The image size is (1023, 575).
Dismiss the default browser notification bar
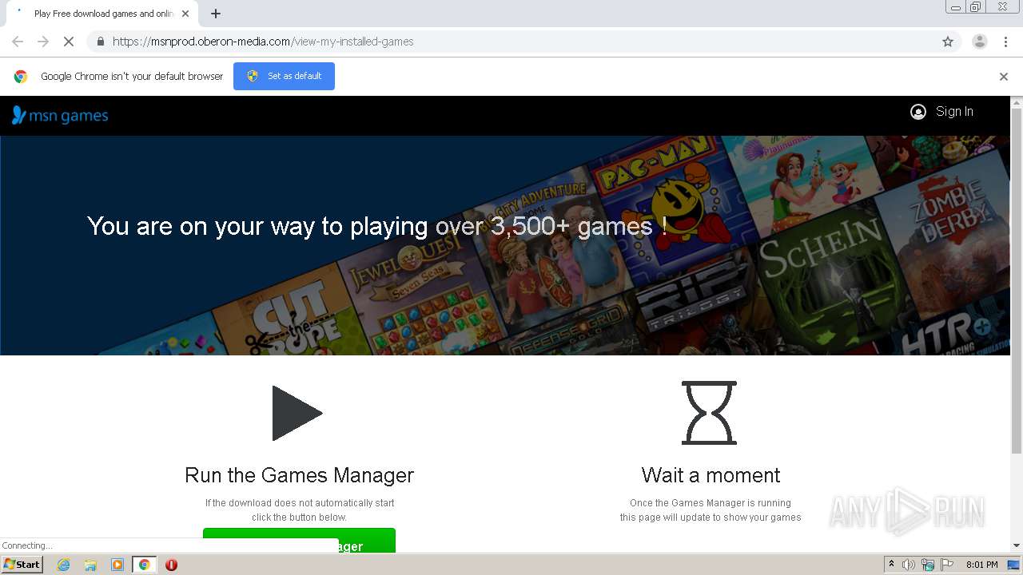click(1004, 77)
